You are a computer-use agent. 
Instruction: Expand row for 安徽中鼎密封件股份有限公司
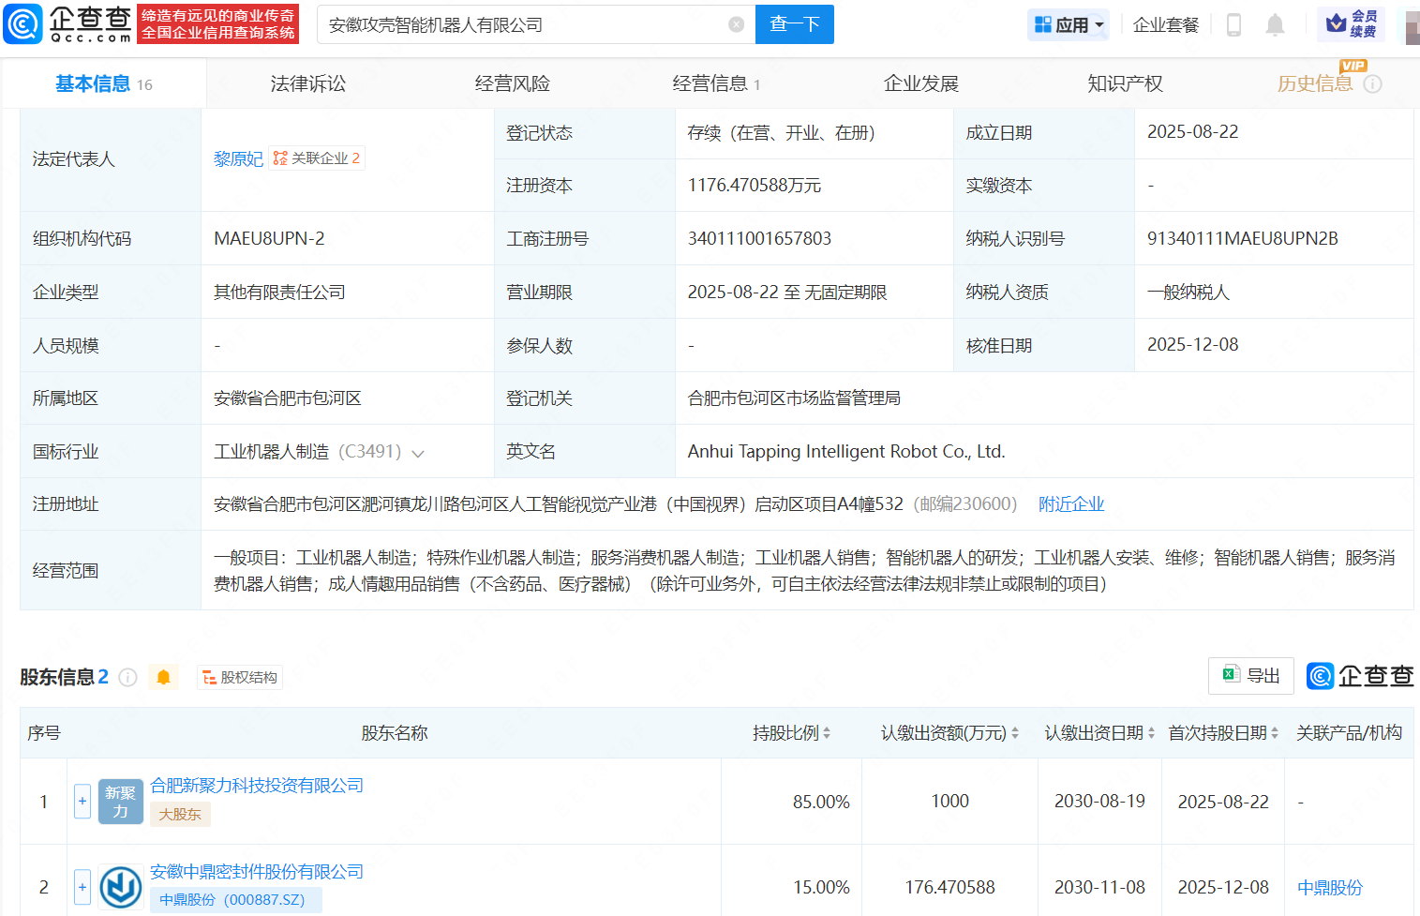[82, 887]
